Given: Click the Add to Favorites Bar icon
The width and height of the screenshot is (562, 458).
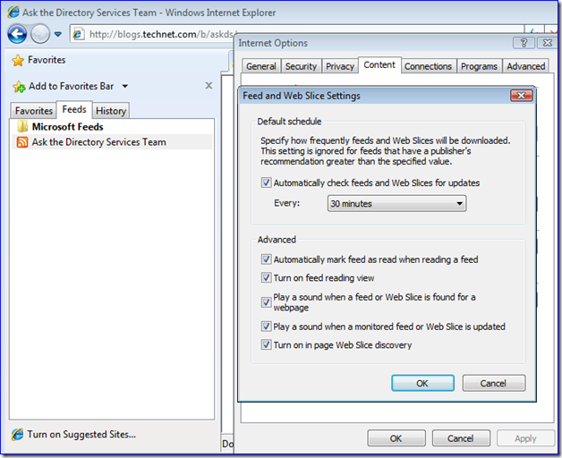Looking at the screenshot, I should coord(19,87).
